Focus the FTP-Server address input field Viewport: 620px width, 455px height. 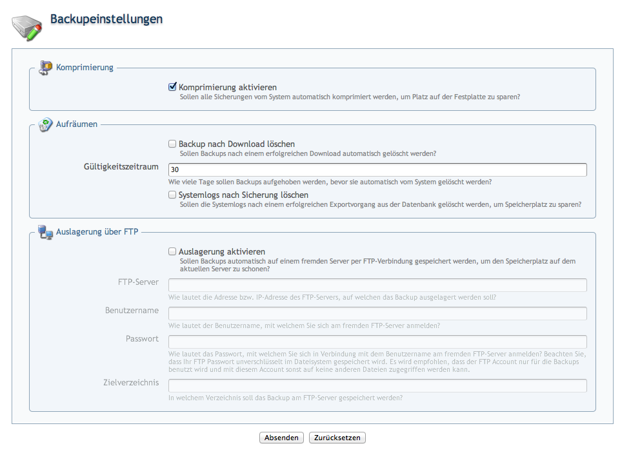click(x=377, y=286)
